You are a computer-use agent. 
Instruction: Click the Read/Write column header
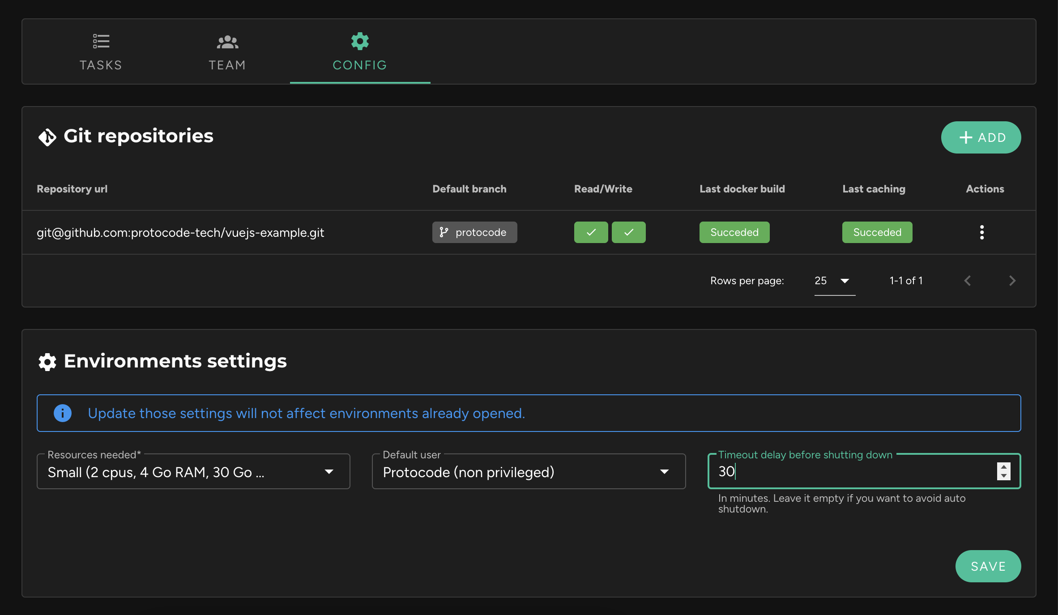(x=603, y=189)
